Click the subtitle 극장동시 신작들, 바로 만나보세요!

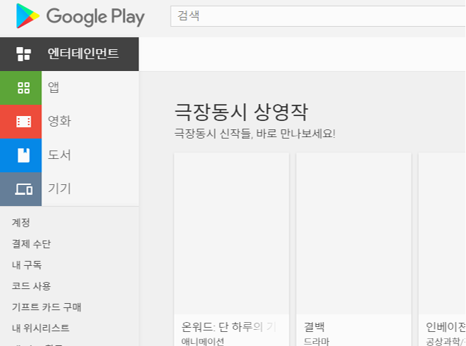[x=255, y=134]
